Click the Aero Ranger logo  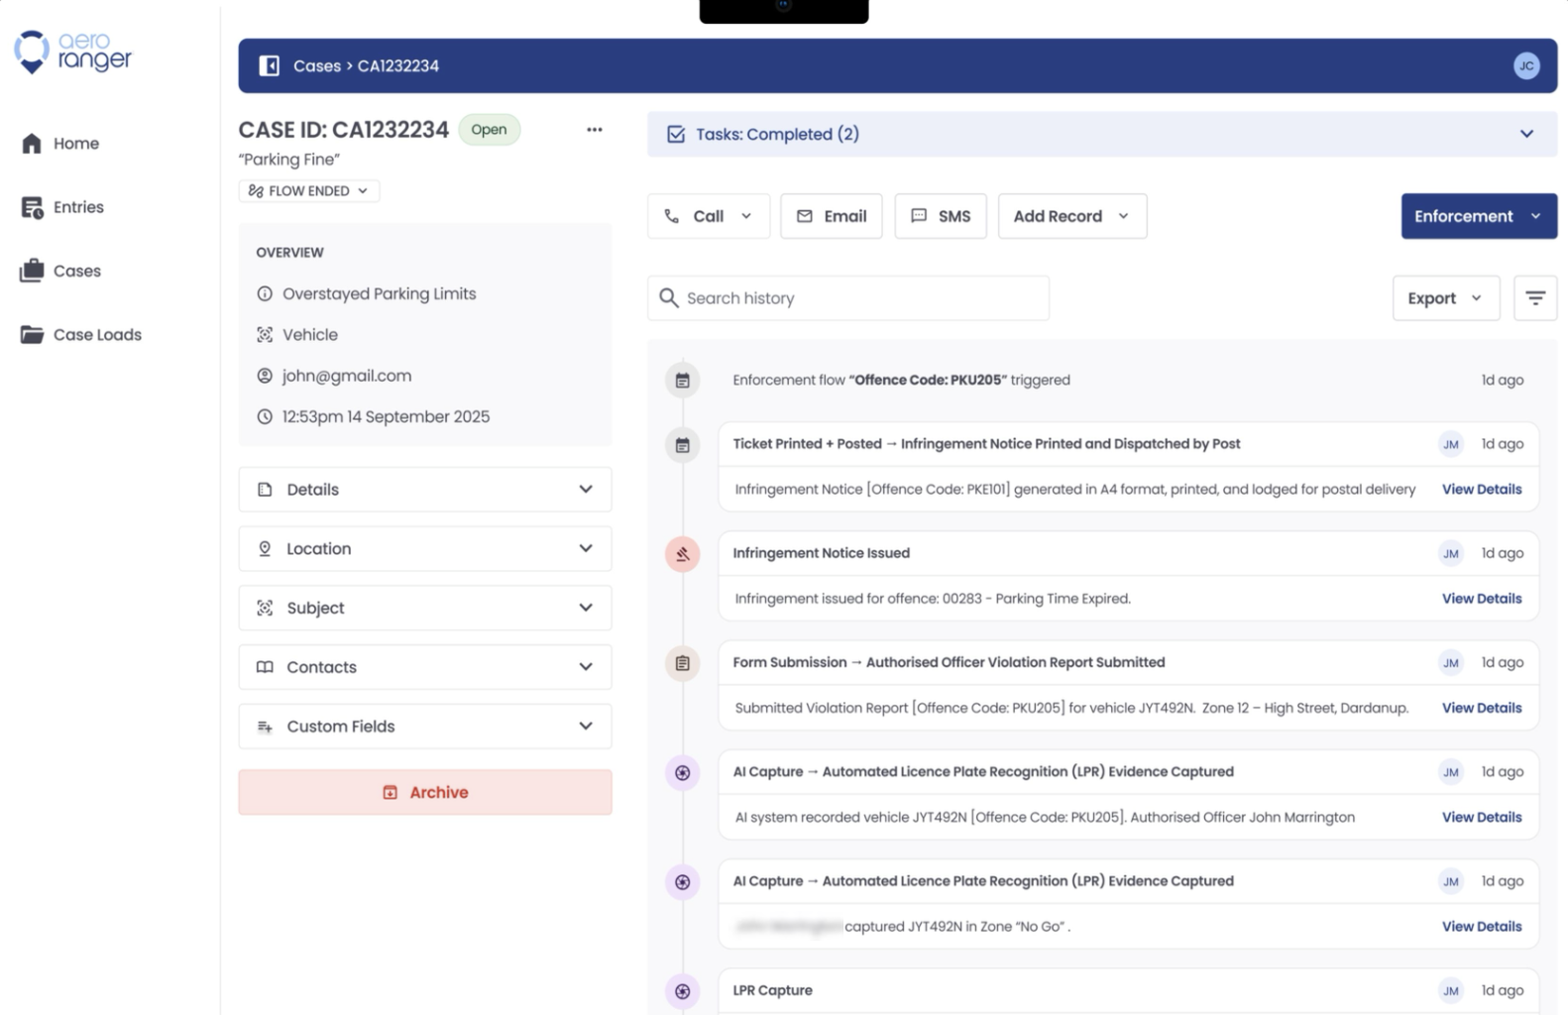tap(72, 52)
